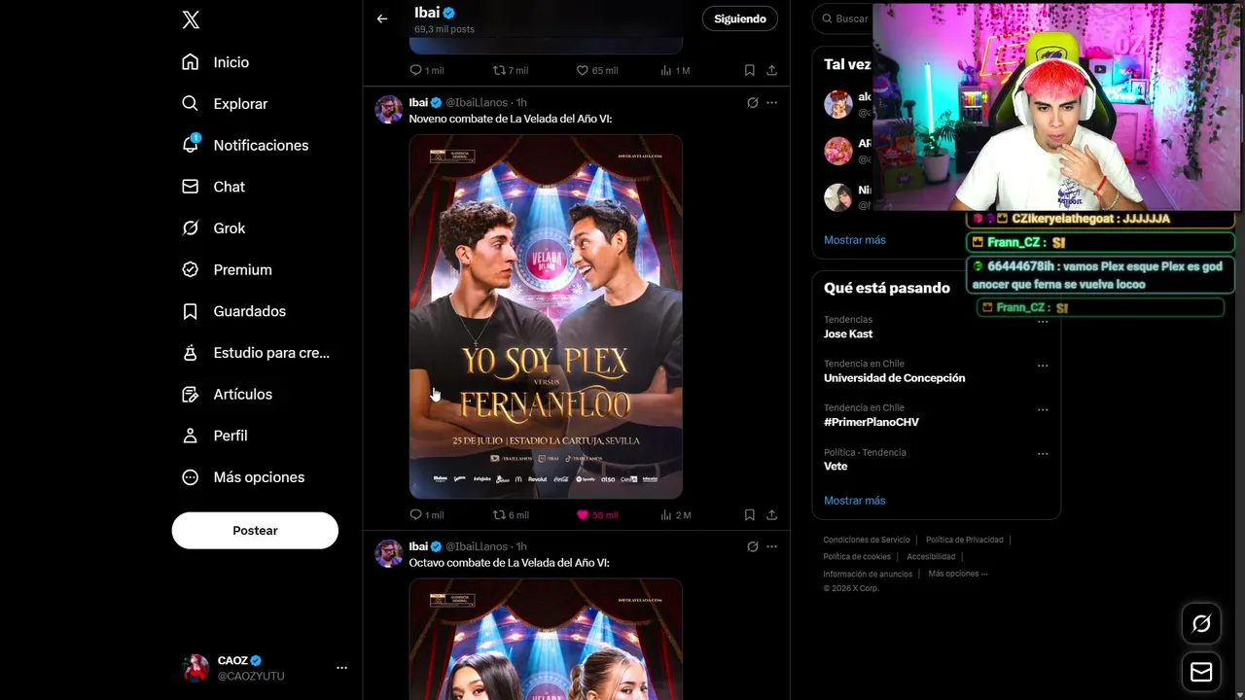Open the CAOZ account menu dots
1245x700 pixels.
(341, 668)
